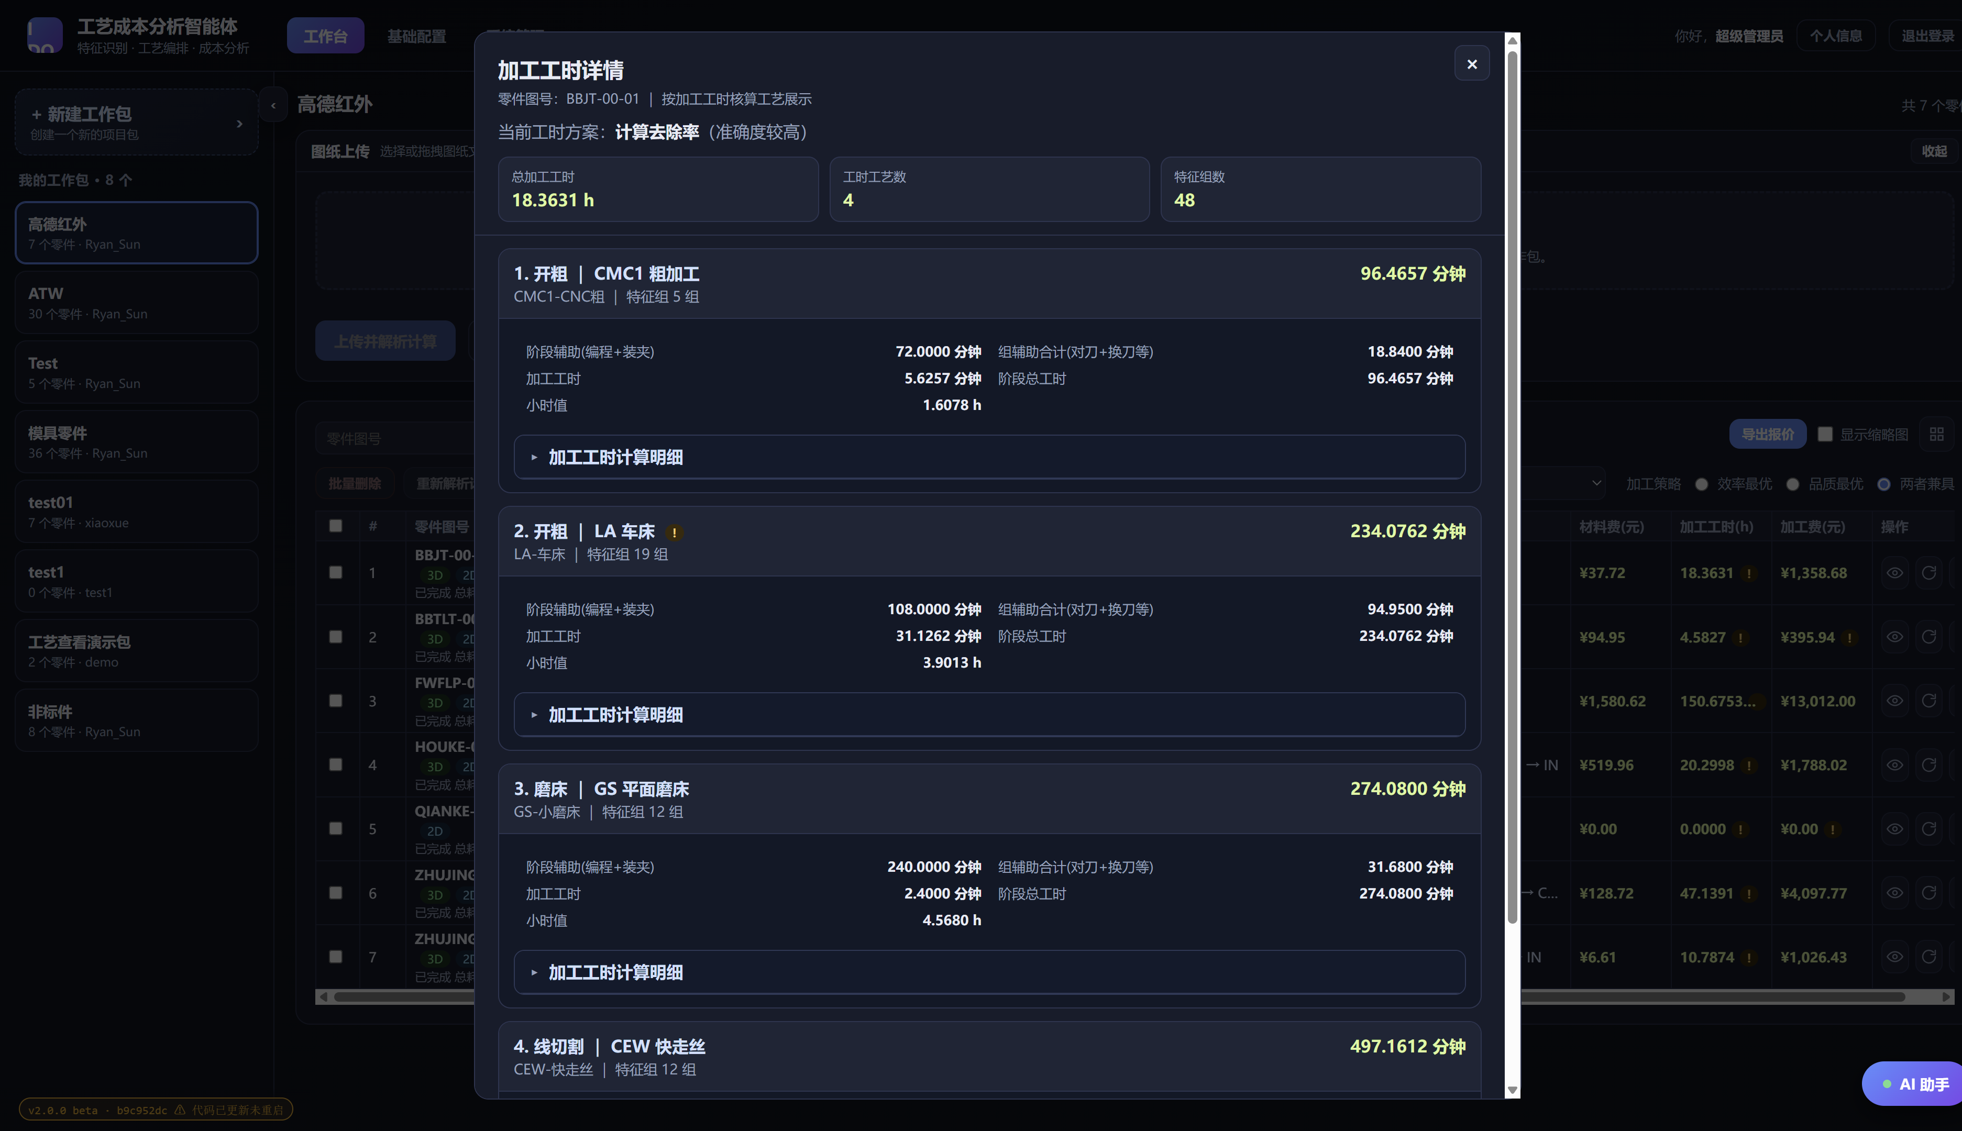
Task: Click the dialog vertical scrollbar thumb
Action: 1512,488
